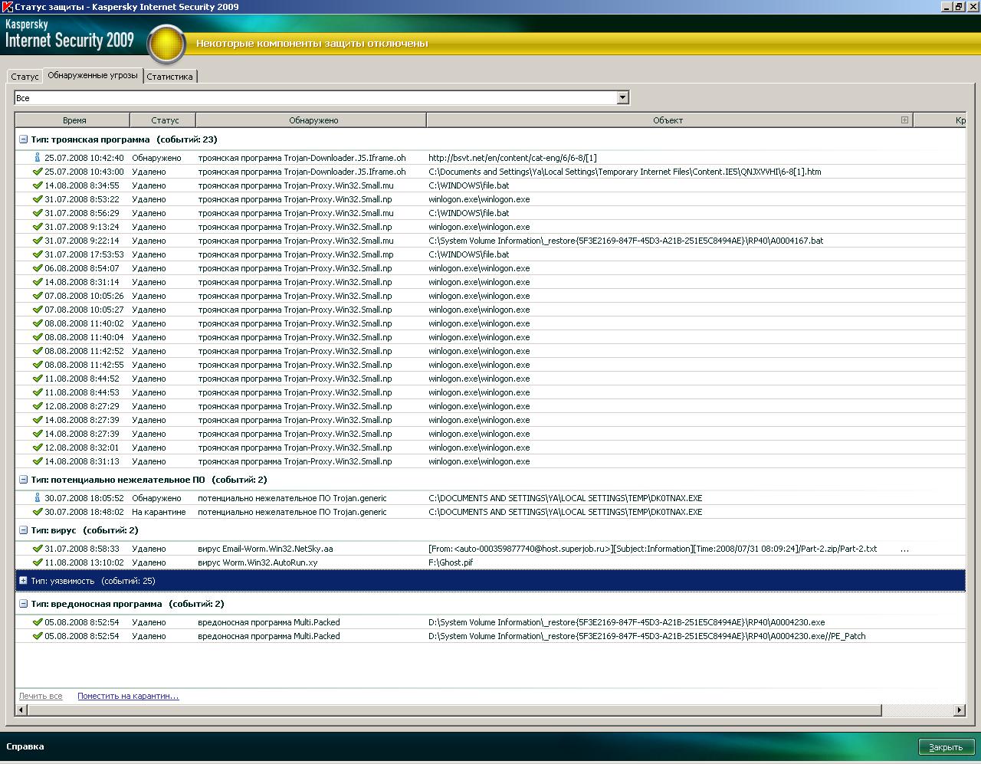The width and height of the screenshot is (981, 764).
Task: Collapse the вирус group
Action: (24, 530)
